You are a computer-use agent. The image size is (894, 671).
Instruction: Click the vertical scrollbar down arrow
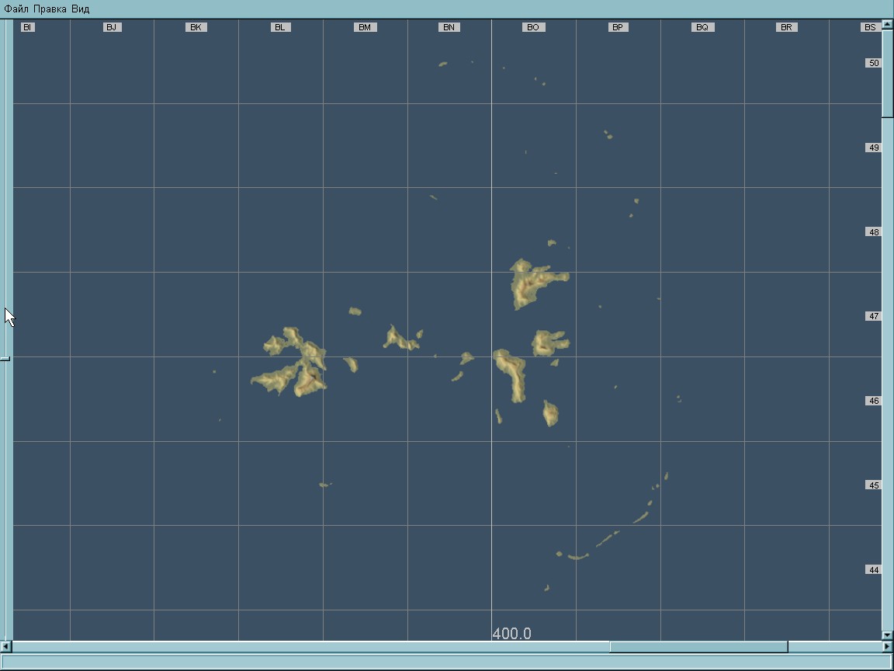pos(887,634)
